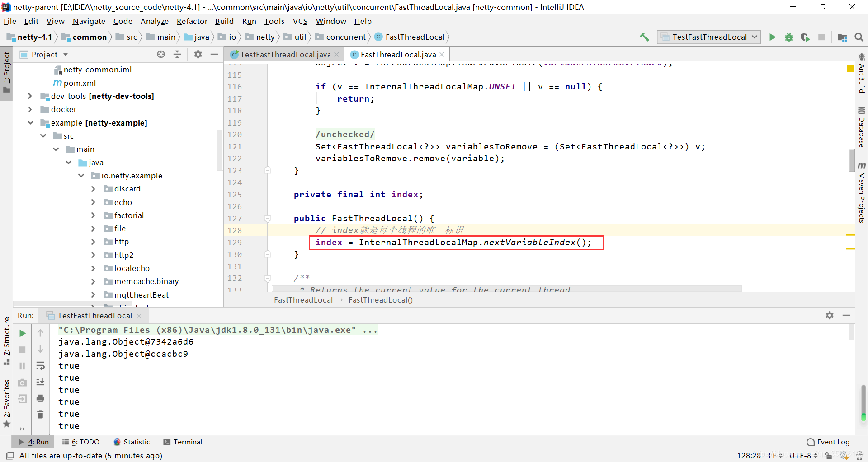
Task: Collapse io.netty.example package
Action: pos(81,176)
